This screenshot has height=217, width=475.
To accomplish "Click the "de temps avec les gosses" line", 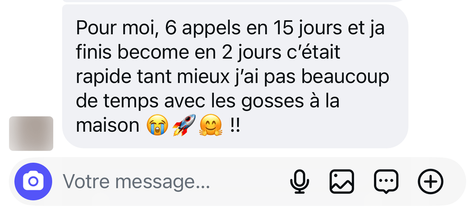I will (x=208, y=101).
